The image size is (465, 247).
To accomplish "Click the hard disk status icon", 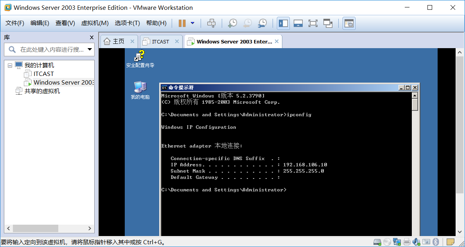I will tap(377, 242).
